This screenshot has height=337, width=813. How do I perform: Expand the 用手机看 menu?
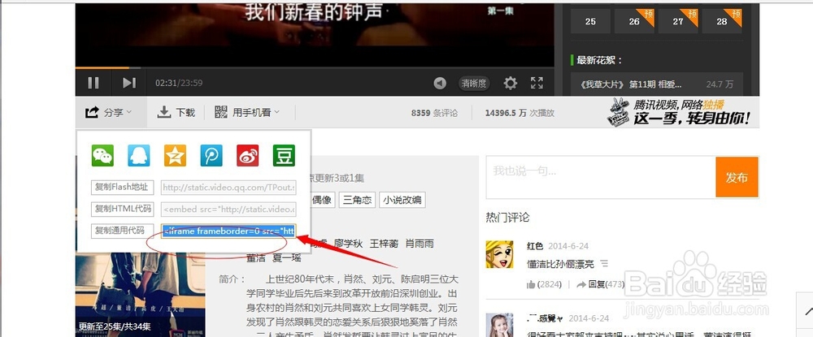(247, 112)
